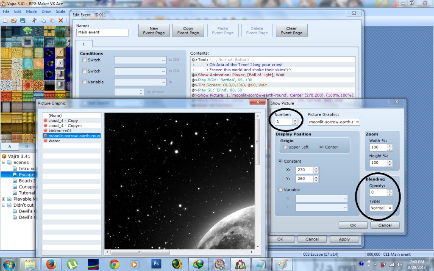Increase the X position stepper
Viewport: 434px width, 271px height.
[316, 168]
